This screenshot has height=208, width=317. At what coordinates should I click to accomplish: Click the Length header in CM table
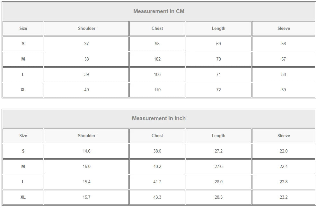point(218,29)
